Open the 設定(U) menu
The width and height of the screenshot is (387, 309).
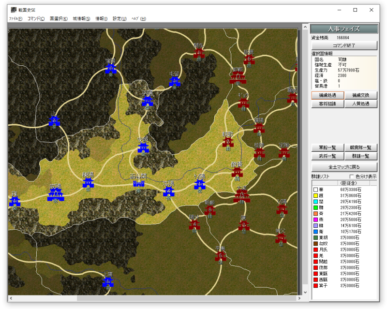[x=119, y=19]
